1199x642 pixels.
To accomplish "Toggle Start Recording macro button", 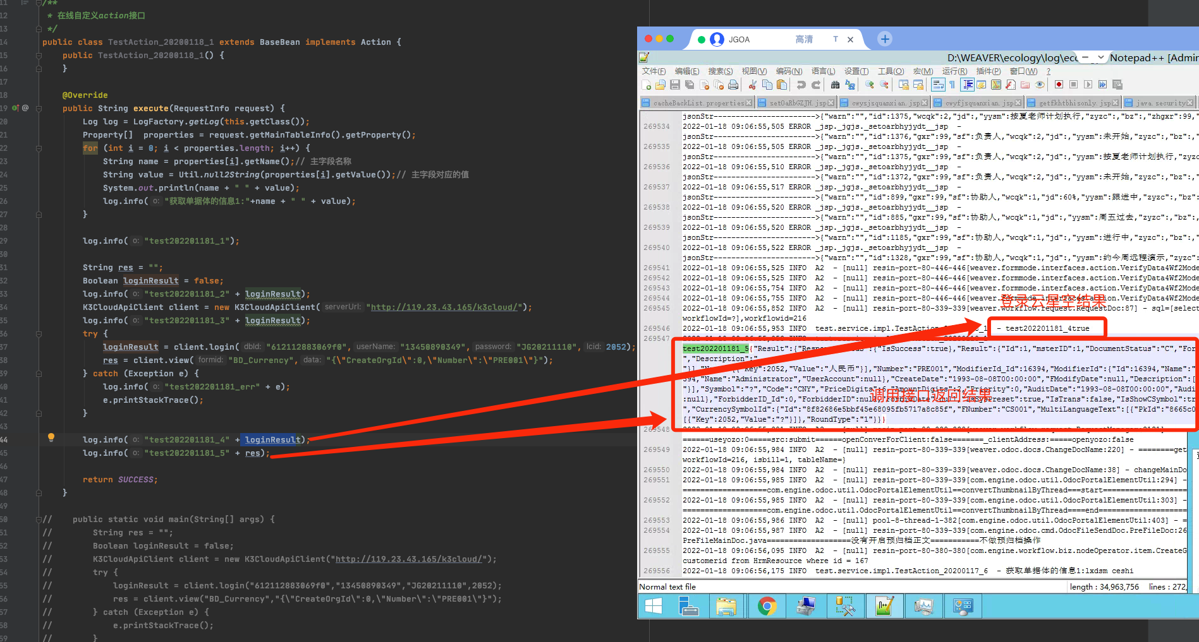I will 1059,85.
